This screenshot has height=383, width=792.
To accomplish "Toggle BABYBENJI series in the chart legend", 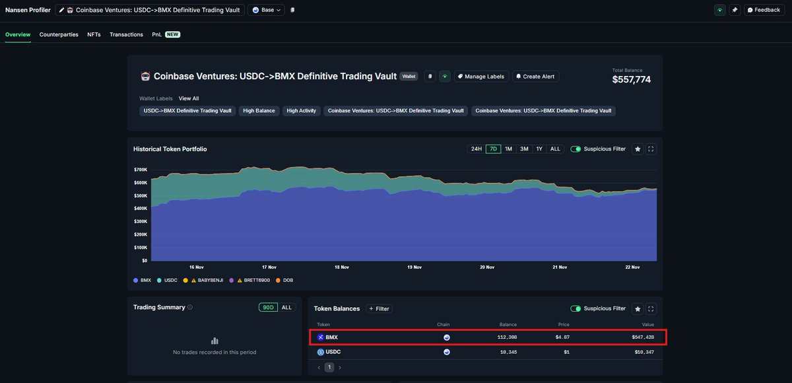I will (x=203, y=280).
